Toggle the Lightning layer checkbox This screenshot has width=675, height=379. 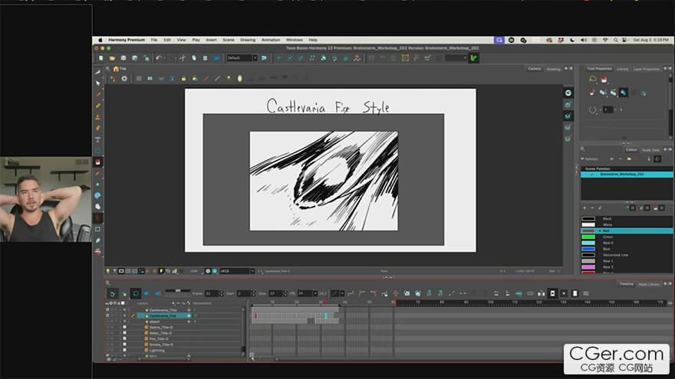coord(125,350)
